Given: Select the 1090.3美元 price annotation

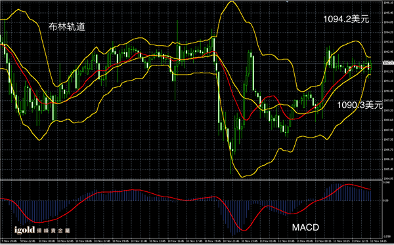Looking at the screenshot, I should coord(360,105).
